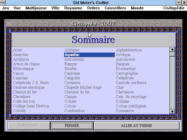Select the Caravane entry
This screenshot has width=187, height=140.
(72, 73)
